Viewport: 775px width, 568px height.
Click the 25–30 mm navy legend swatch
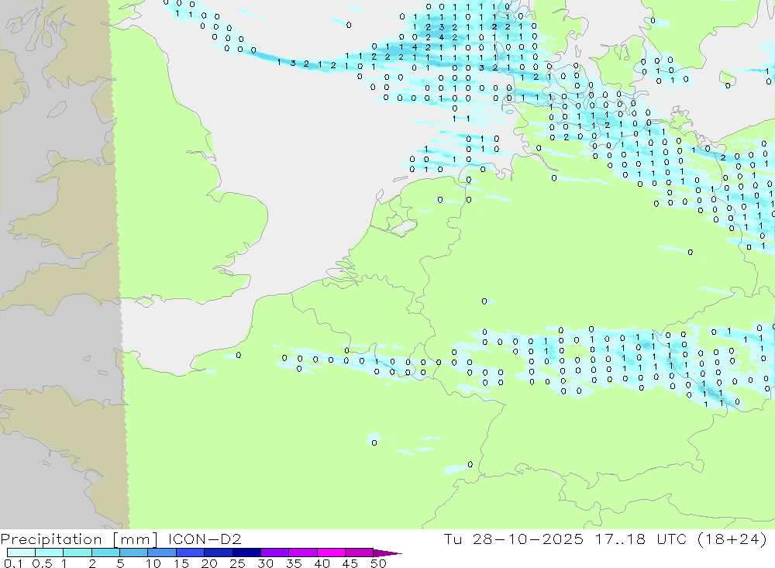[246, 553]
